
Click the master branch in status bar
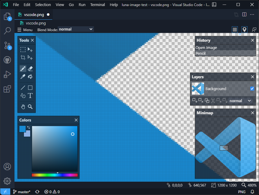[x=22, y=192]
